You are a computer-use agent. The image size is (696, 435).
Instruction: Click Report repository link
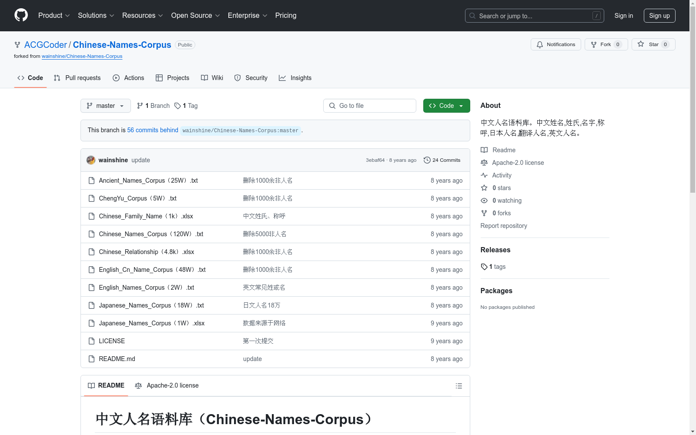(x=504, y=226)
